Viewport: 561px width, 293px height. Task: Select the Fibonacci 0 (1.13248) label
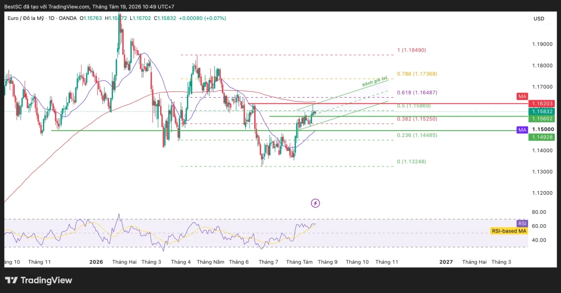point(411,161)
